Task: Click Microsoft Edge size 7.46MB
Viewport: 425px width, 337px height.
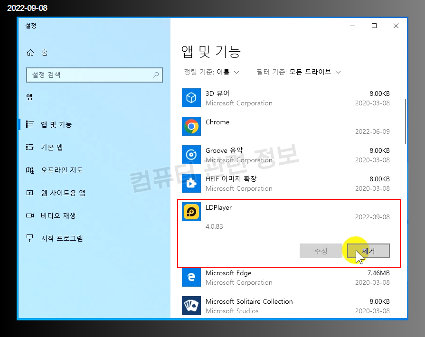Action: pos(378,273)
